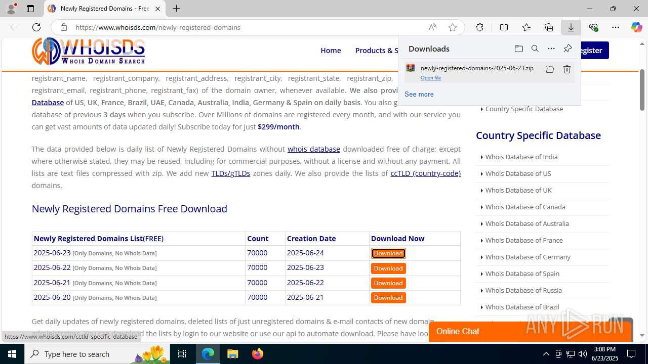Open downloads folder from Downloads panel

(x=518, y=49)
